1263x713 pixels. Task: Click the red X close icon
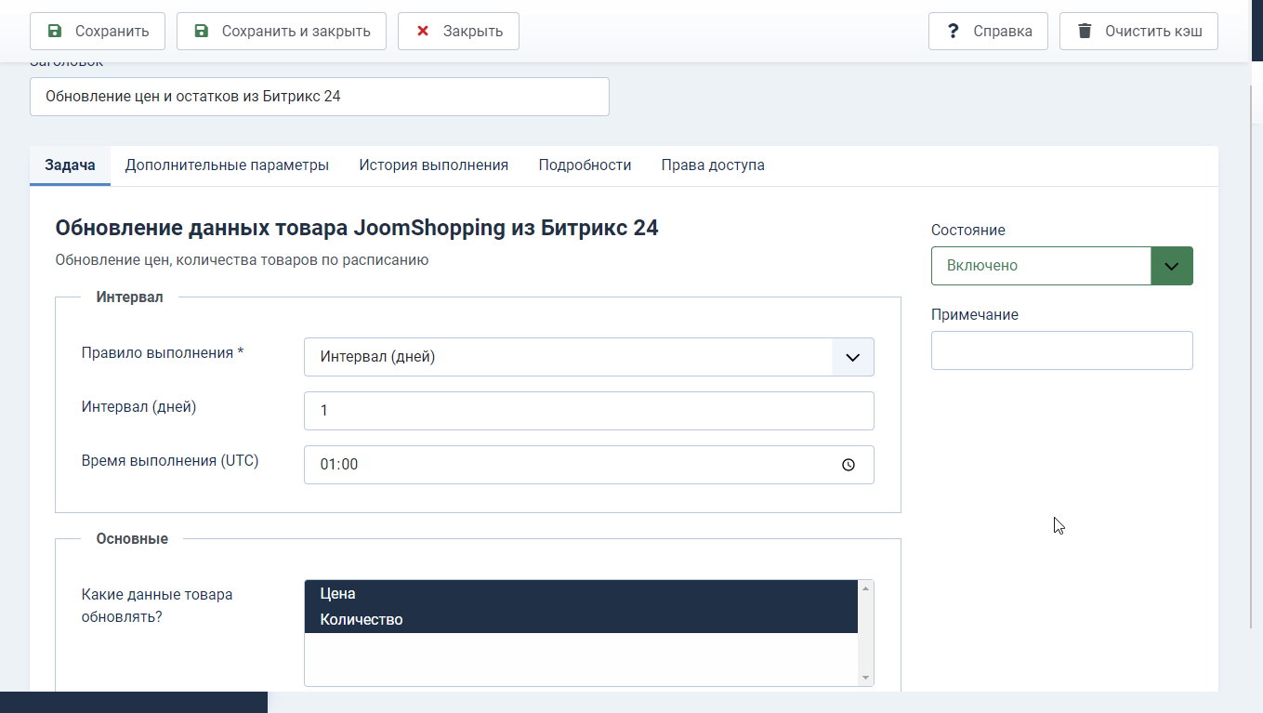(424, 30)
